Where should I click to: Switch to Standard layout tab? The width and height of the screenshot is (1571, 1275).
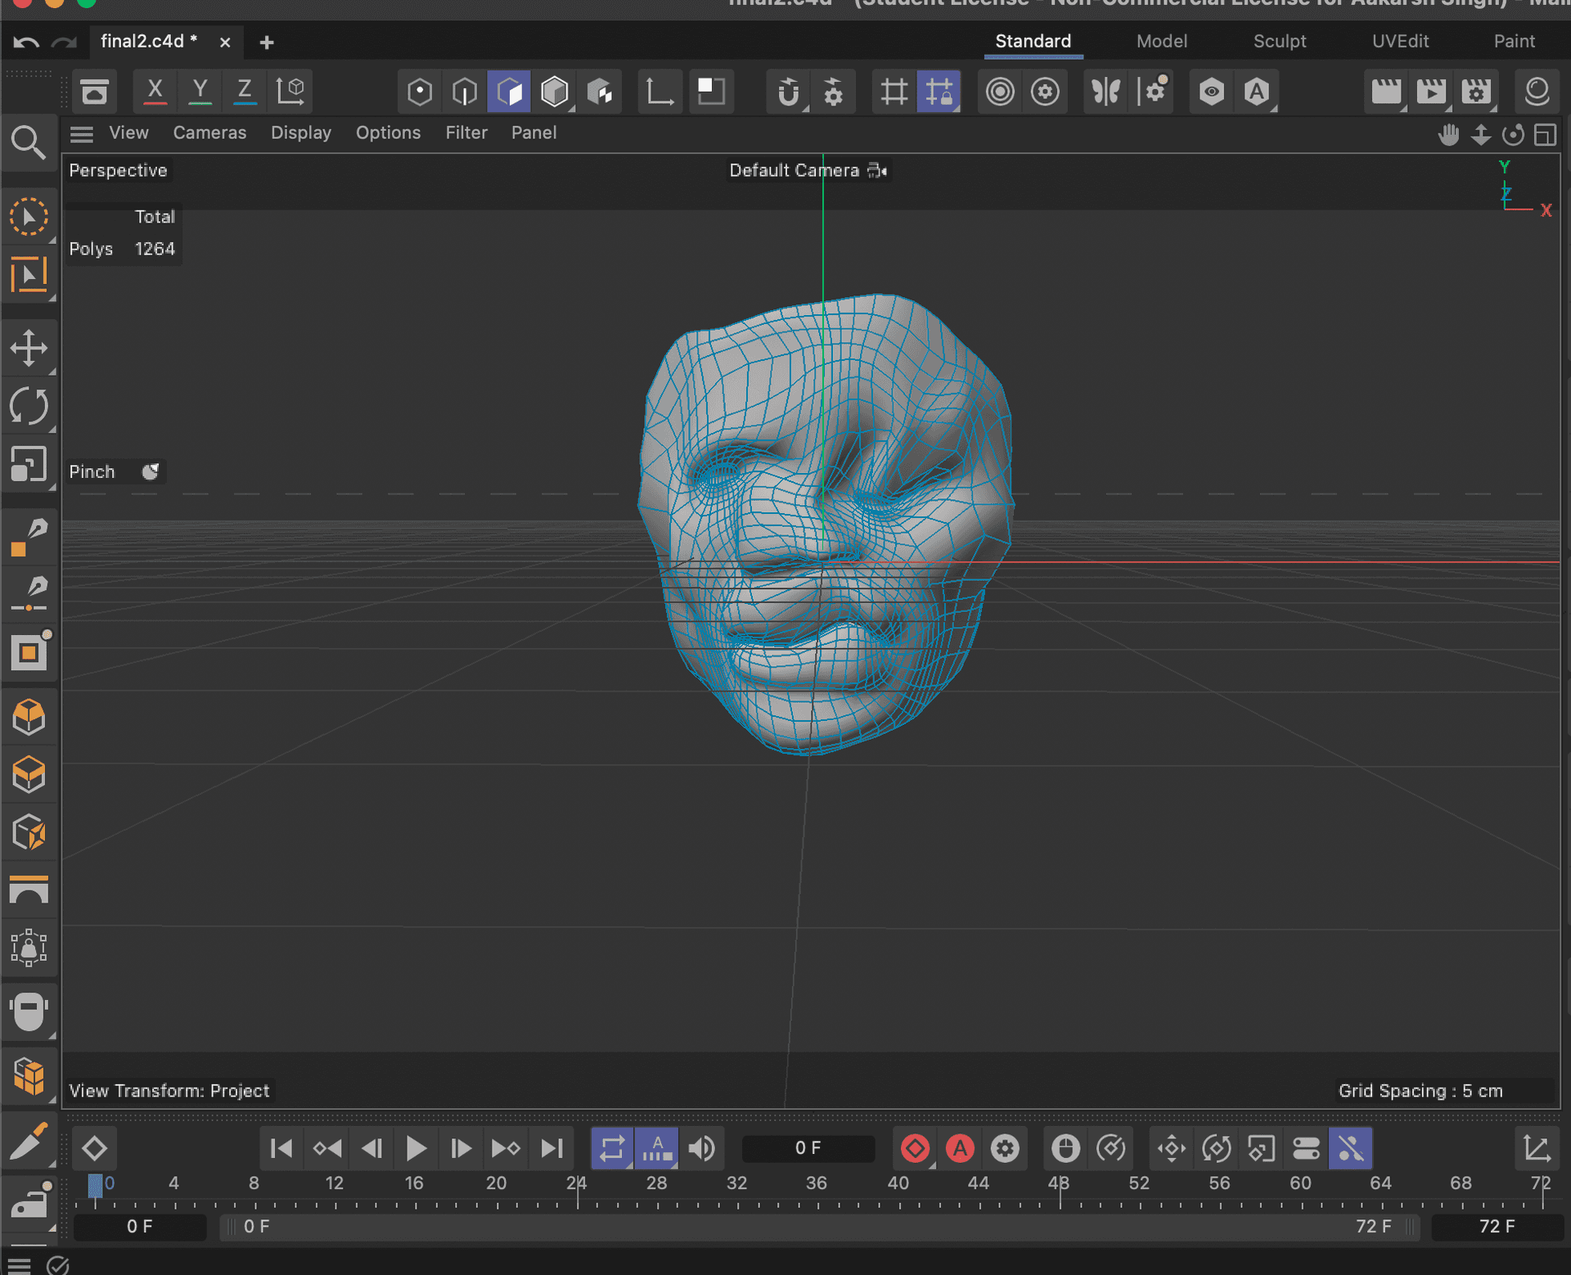tap(1033, 41)
